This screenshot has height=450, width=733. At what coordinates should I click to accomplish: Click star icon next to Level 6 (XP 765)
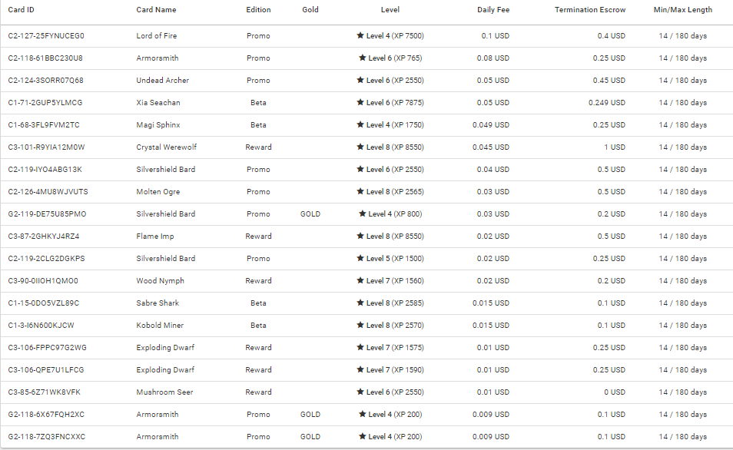(x=363, y=58)
